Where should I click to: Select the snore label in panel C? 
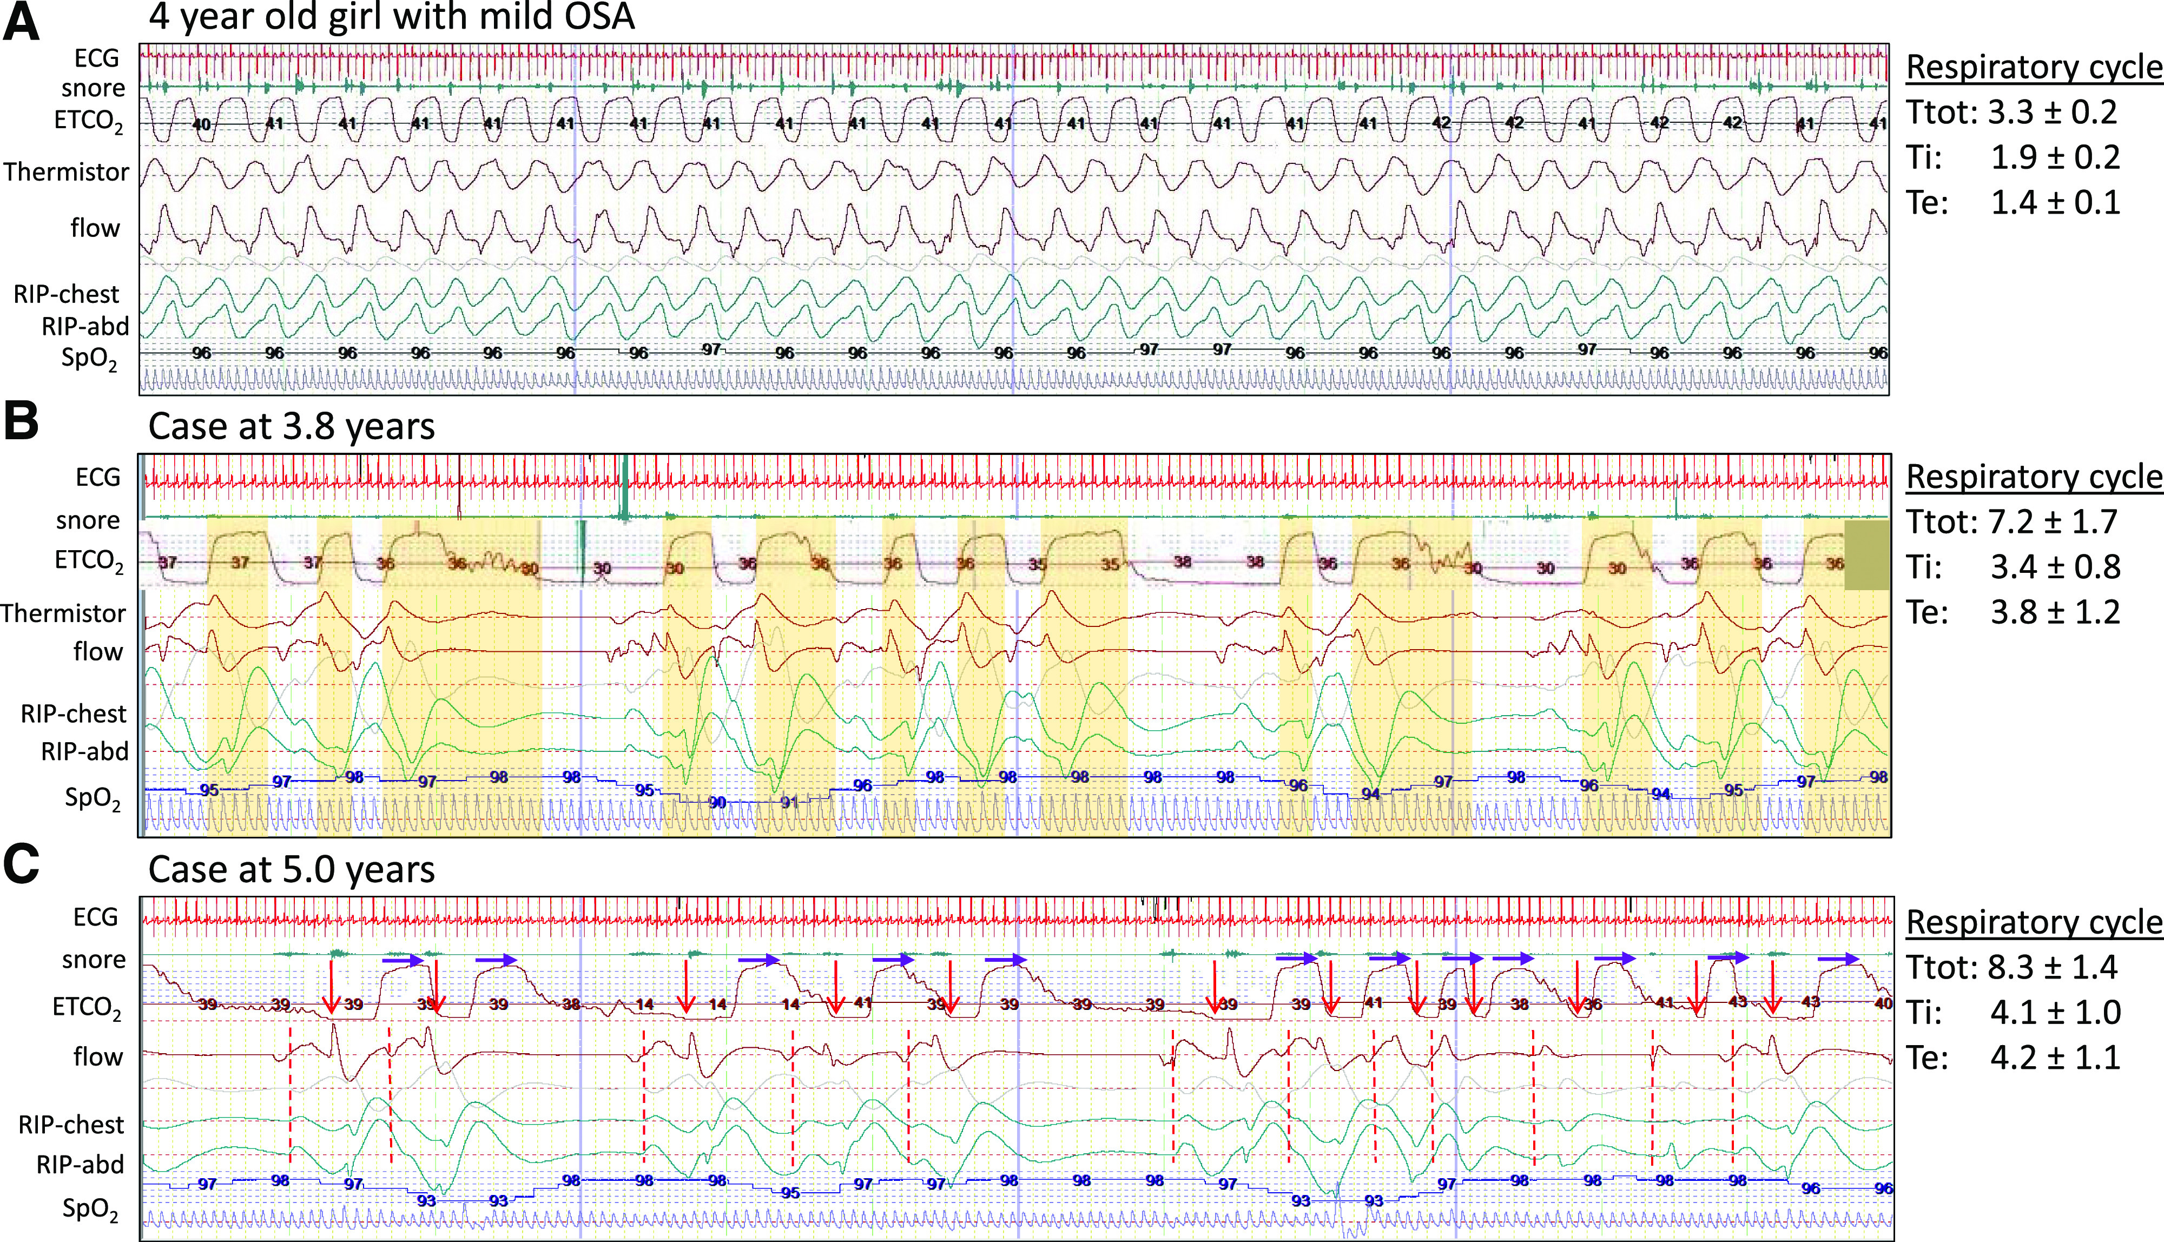tap(94, 961)
